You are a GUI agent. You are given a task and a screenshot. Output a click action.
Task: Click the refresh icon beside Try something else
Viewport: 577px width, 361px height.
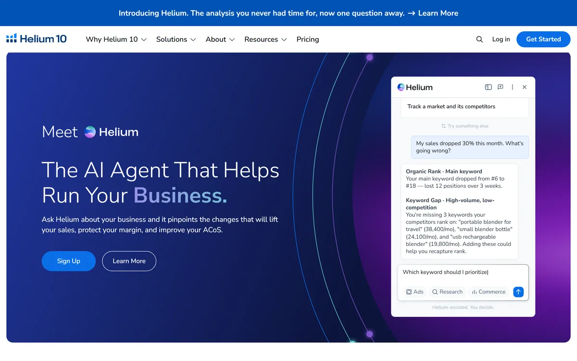443,126
